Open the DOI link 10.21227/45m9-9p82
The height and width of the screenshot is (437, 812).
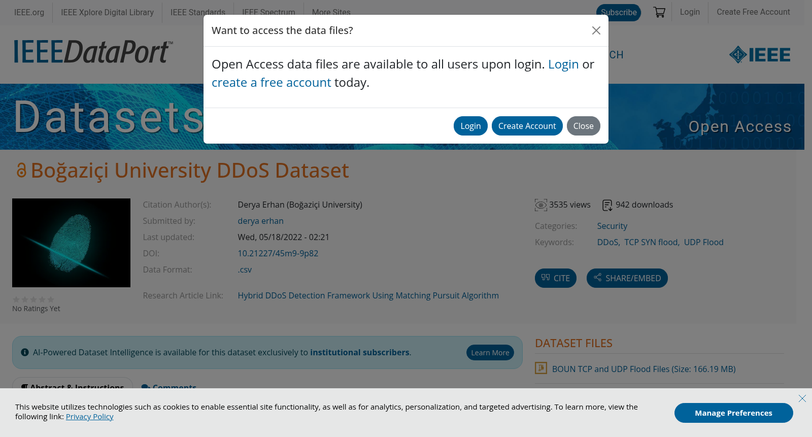tap(278, 253)
